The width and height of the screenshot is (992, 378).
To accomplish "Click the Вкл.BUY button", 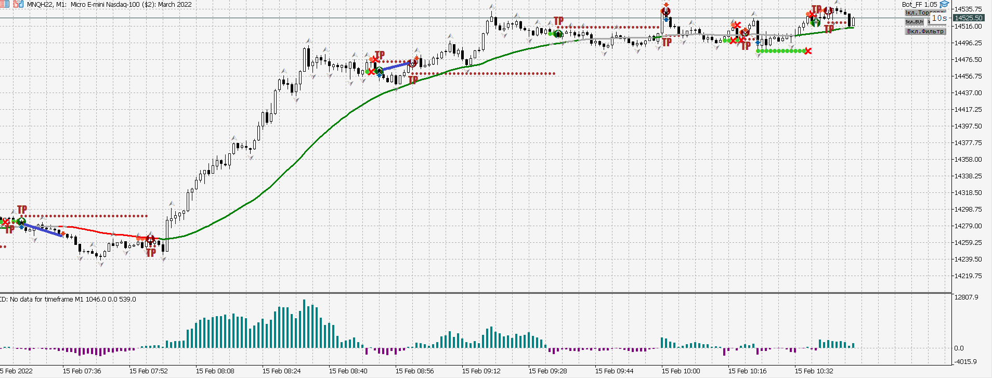I will [x=915, y=22].
